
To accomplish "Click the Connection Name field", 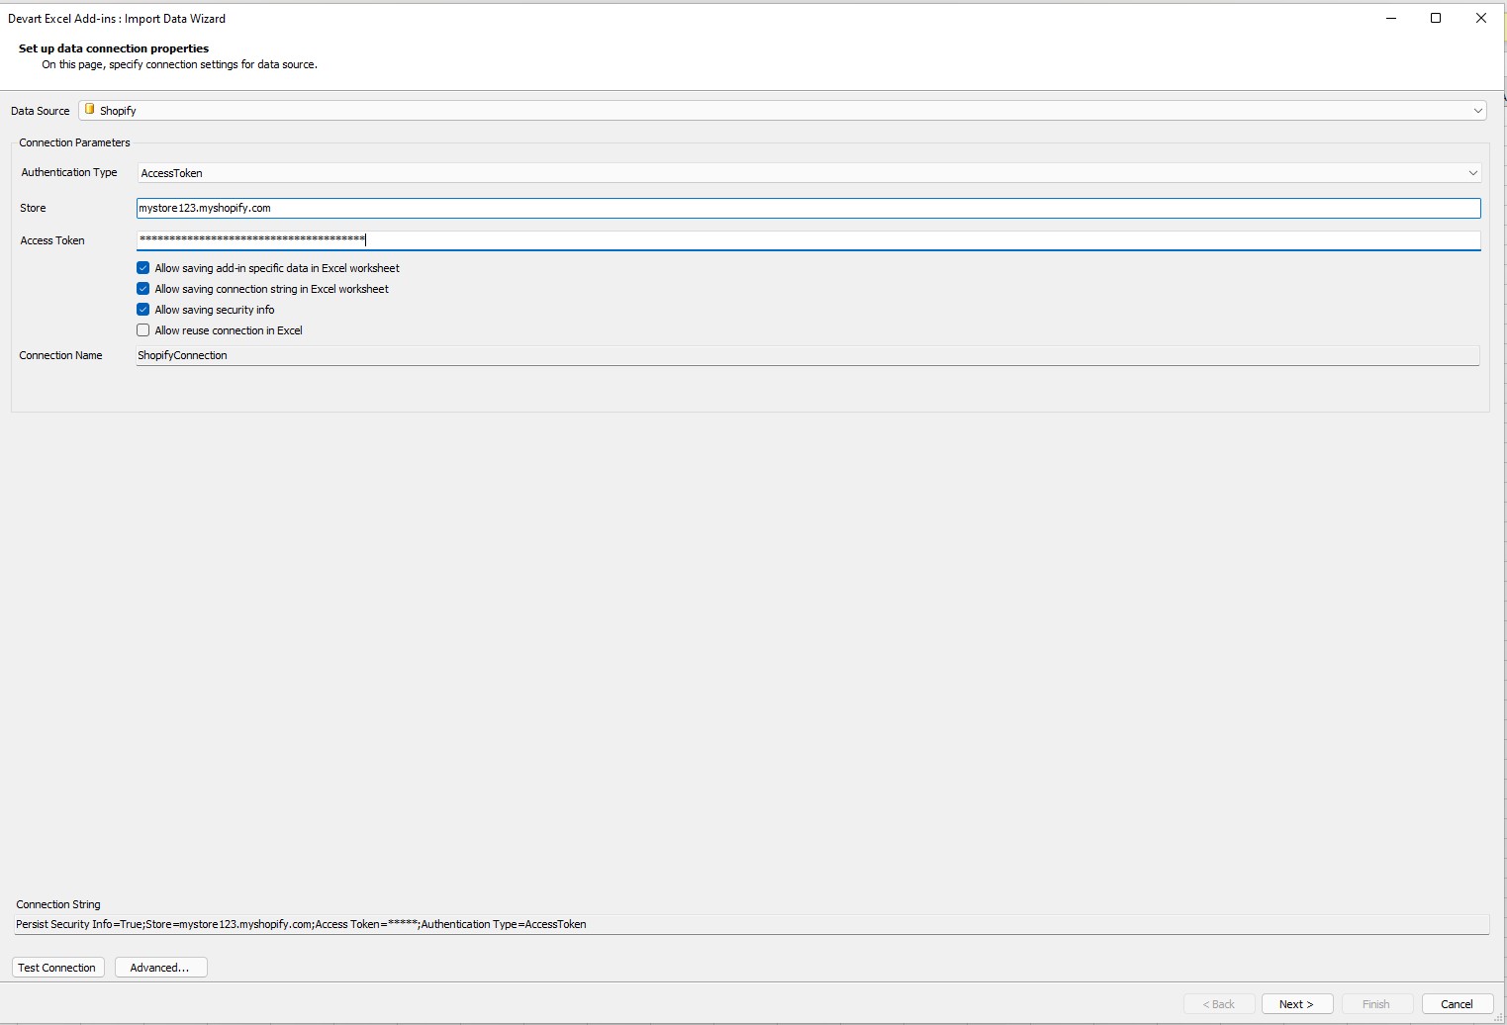I will point(807,355).
